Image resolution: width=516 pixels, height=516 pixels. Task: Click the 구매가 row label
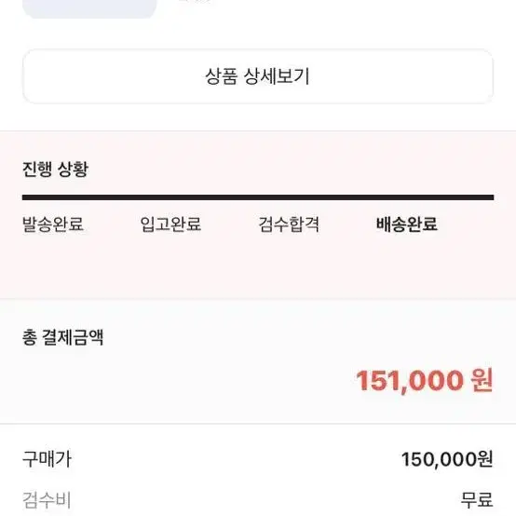click(47, 459)
